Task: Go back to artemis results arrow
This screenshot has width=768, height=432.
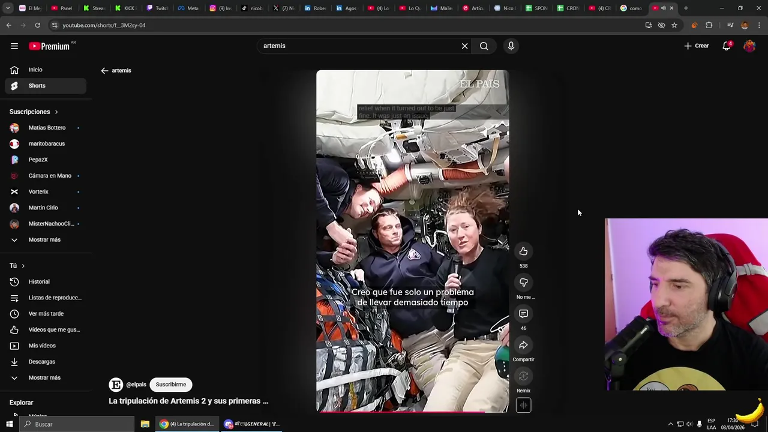Action: tap(104, 70)
